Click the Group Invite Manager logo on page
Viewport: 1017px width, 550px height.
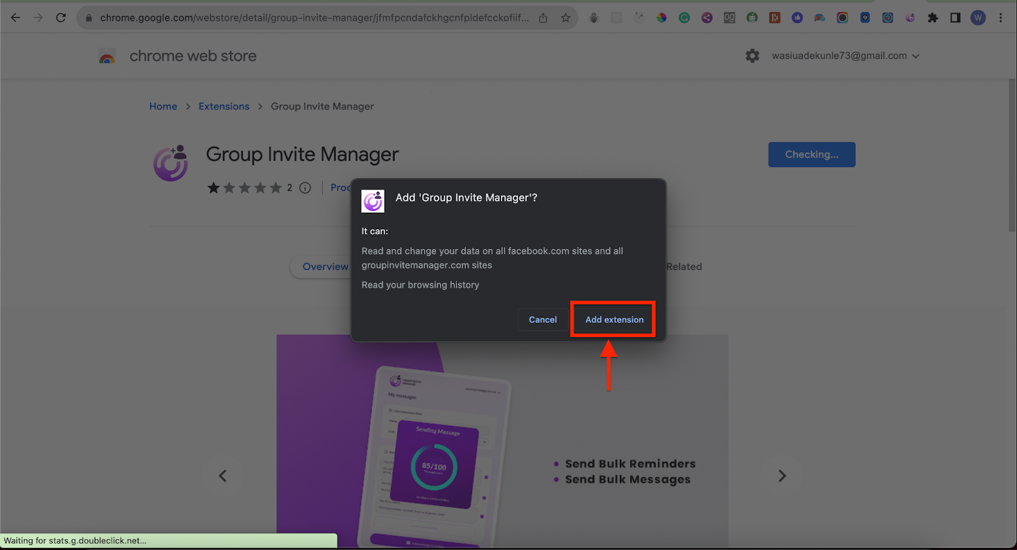pyautogui.click(x=170, y=163)
